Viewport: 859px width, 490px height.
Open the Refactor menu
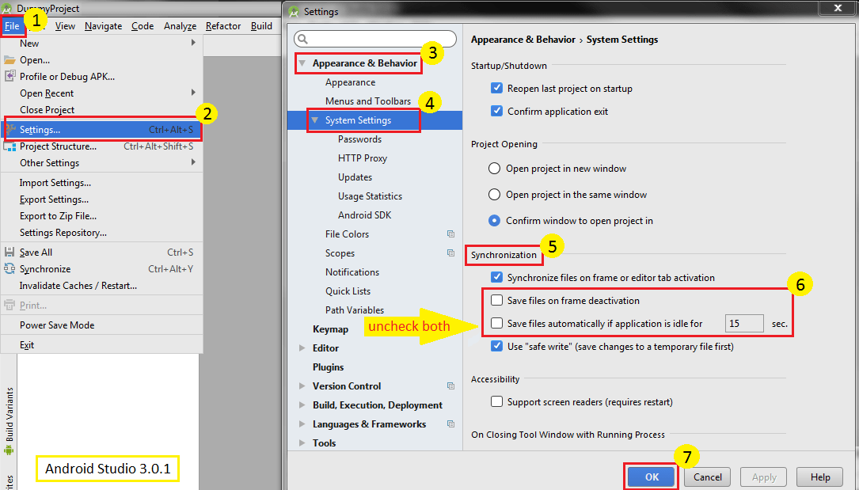coord(223,26)
